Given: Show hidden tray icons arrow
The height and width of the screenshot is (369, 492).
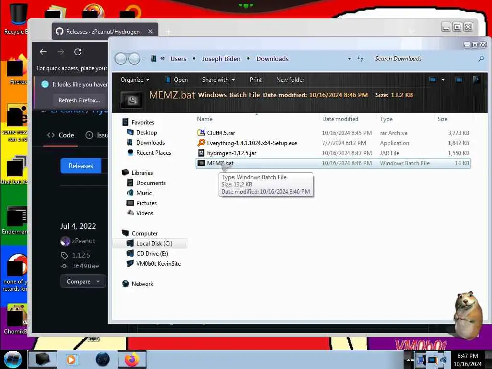Looking at the screenshot, I should (408, 359).
